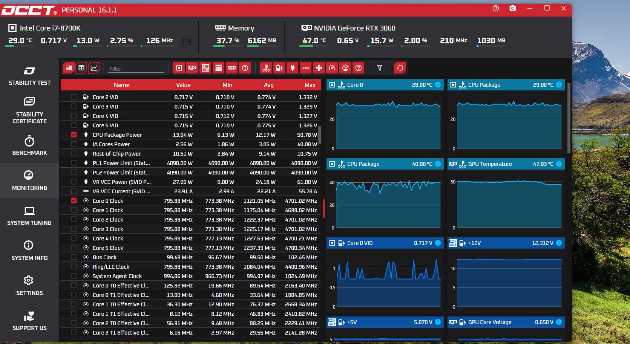Click the funnel filter icon

pyautogui.click(x=380, y=68)
